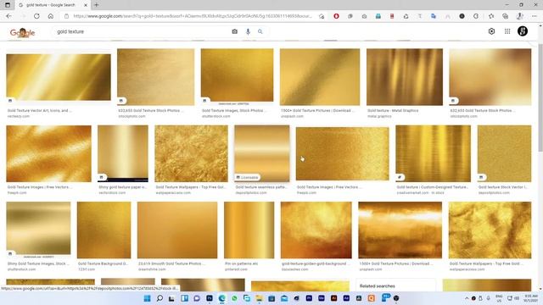Open Edge settings and more menu
This screenshot has height=305, width=543.
535,16
